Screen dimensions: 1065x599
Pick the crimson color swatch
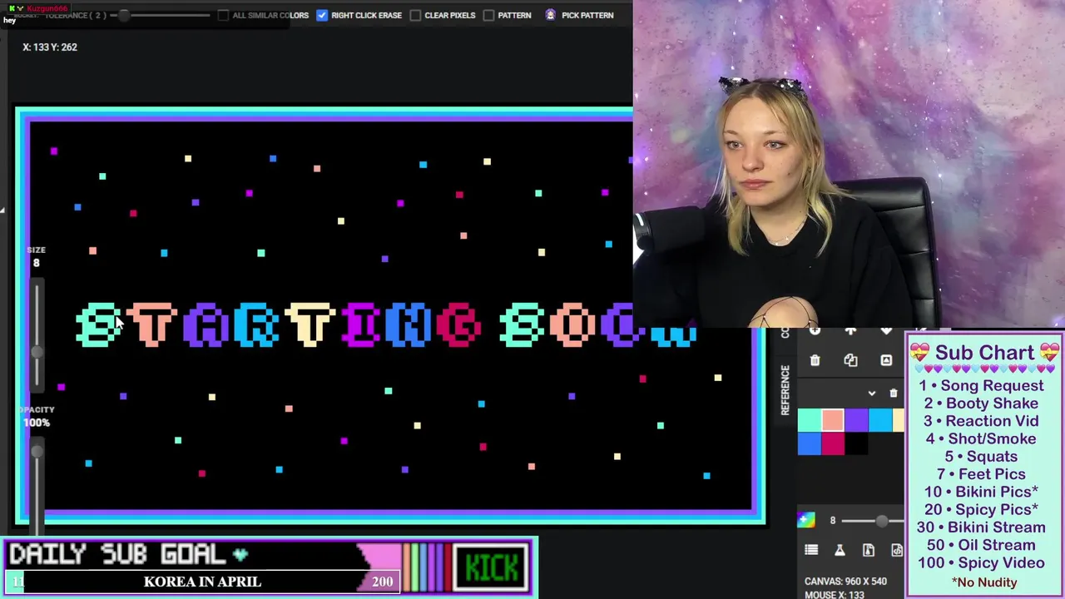(833, 444)
